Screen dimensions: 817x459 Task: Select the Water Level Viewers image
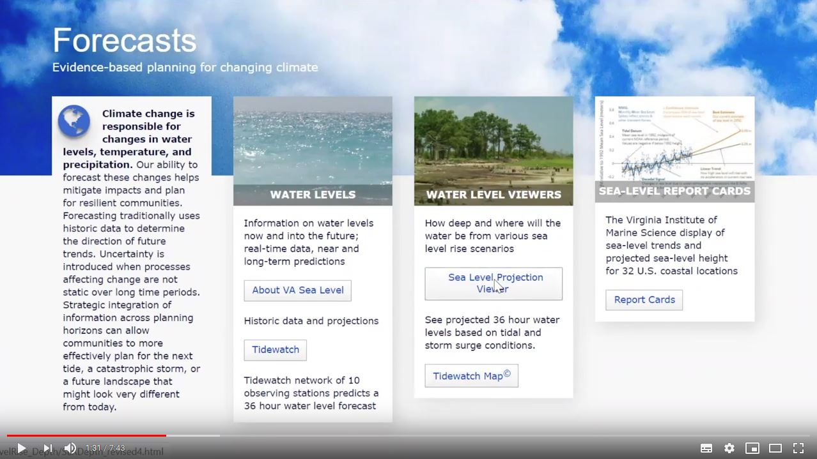tap(494, 140)
